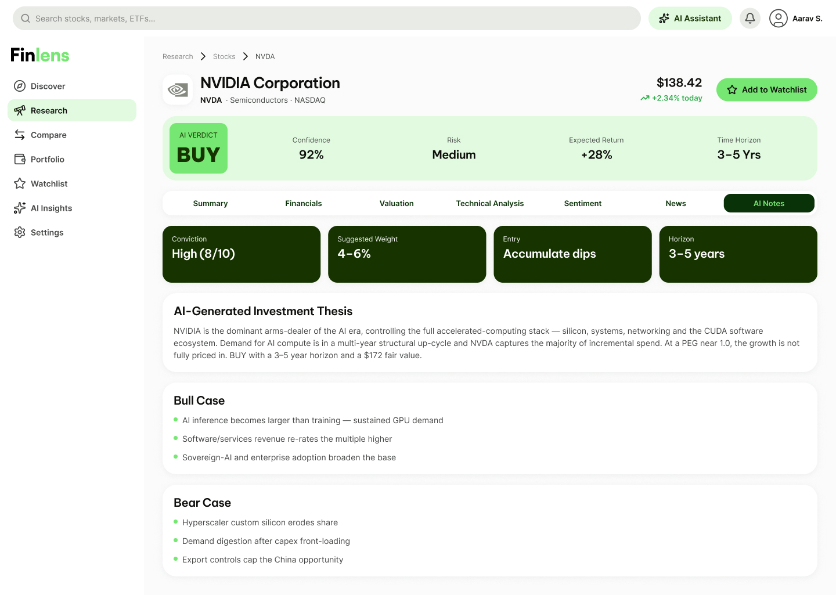Viewport: 836px width, 595px height.
Task: Click the Bull Case heading
Action: 199,401
